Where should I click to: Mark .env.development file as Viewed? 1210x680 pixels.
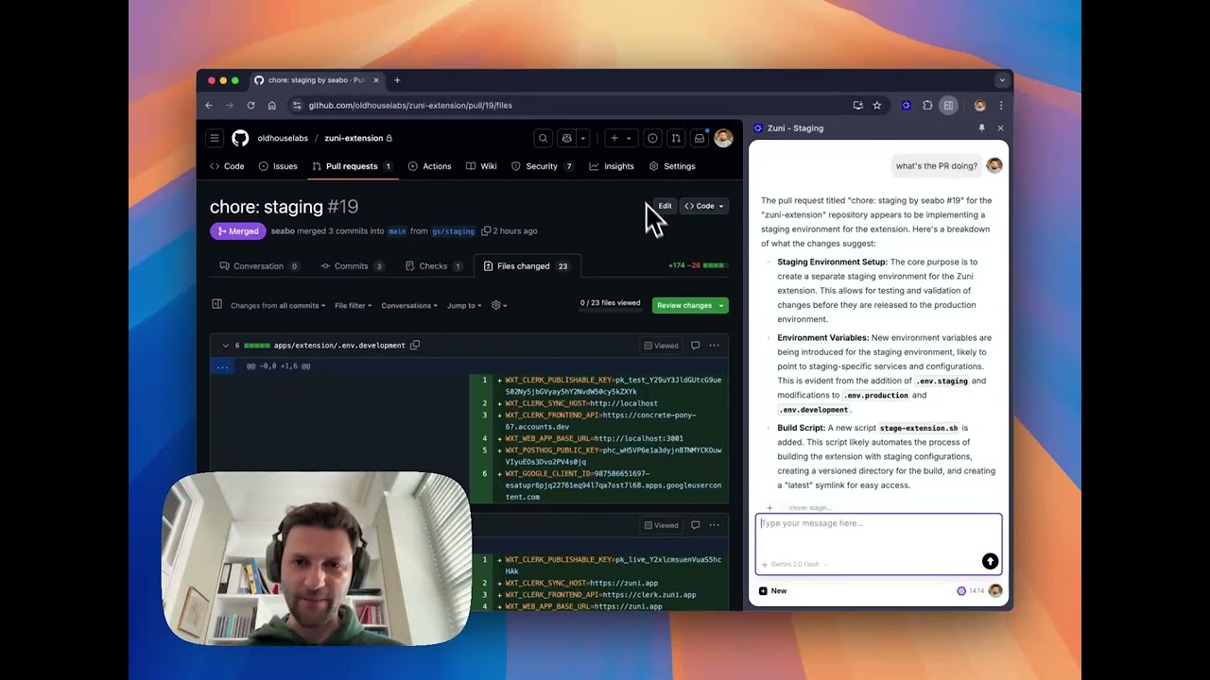point(661,346)
